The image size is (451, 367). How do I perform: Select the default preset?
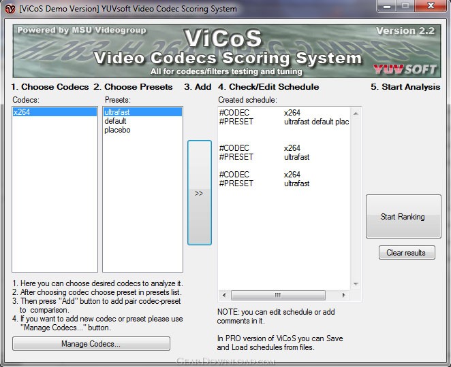coord(142,121)
